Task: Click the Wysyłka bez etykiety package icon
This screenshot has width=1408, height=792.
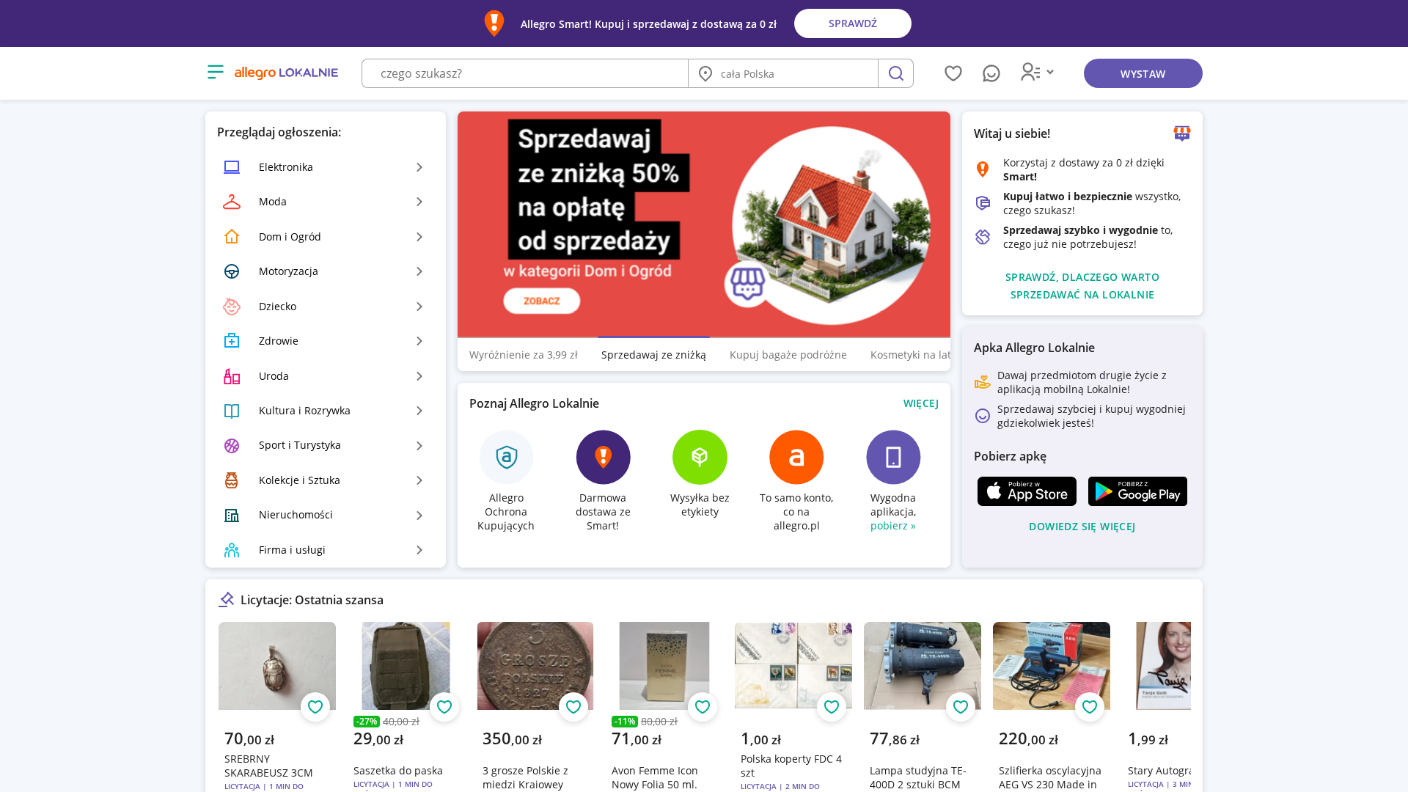Action: pyautogui.click(x=700, y=457)
